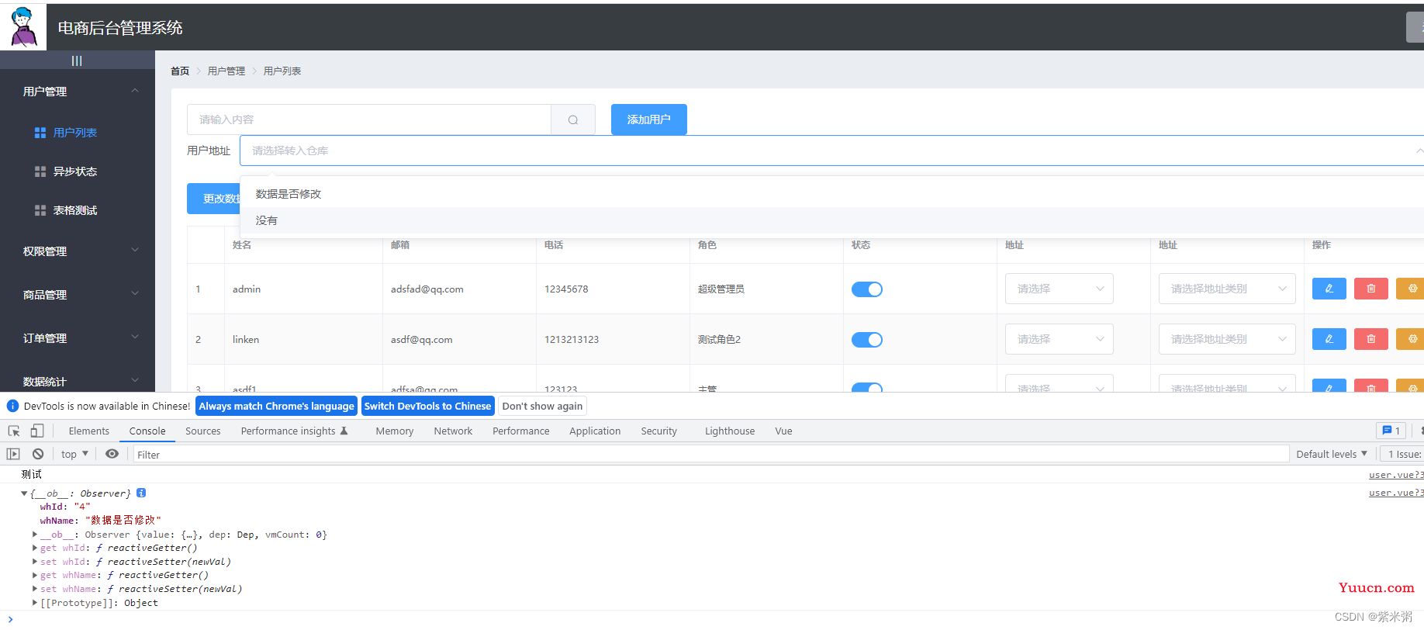
Task: Open the Vue devtools tab
Action: tap(783, 431)
